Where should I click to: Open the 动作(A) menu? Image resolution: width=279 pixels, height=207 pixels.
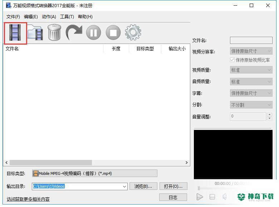[49, 17]
